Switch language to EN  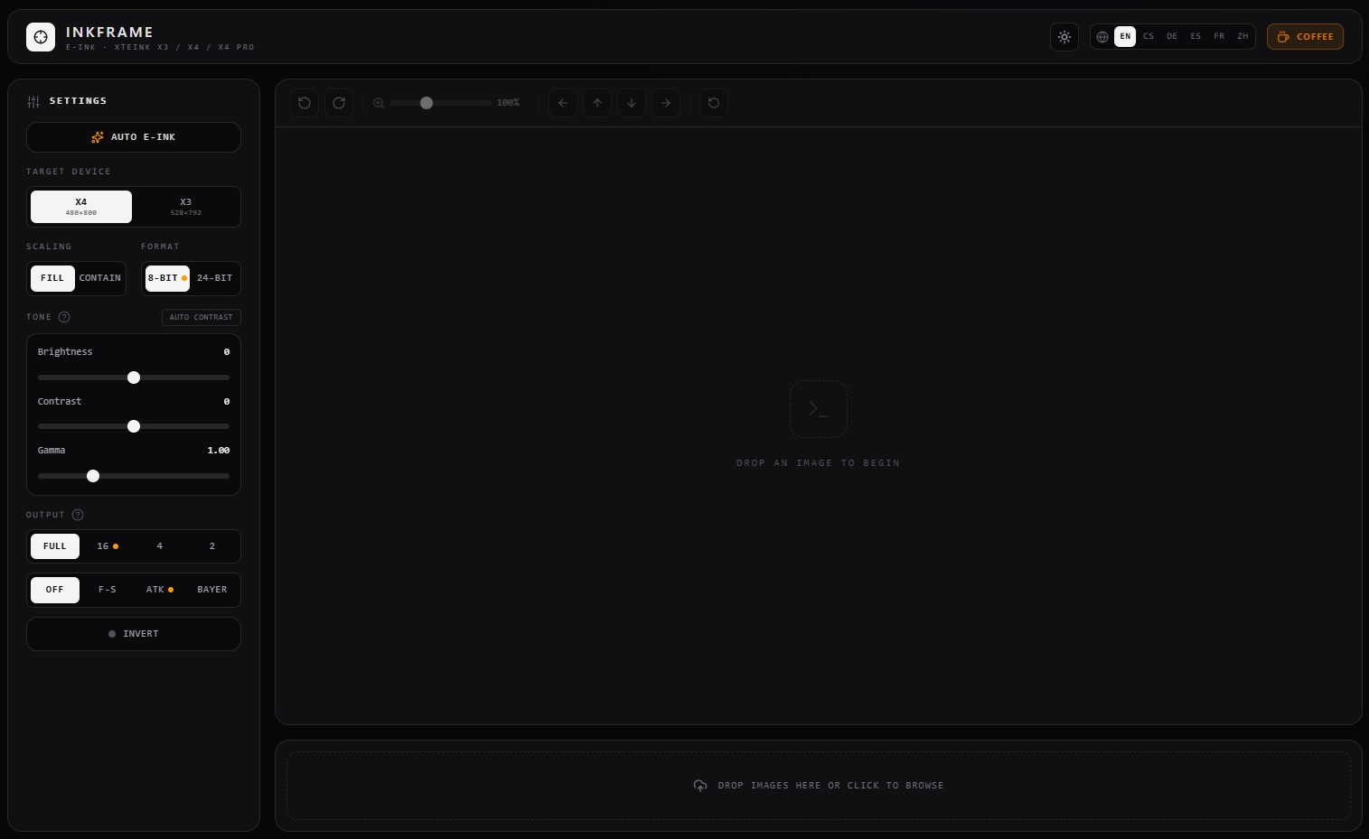(x=1125, y=37)
